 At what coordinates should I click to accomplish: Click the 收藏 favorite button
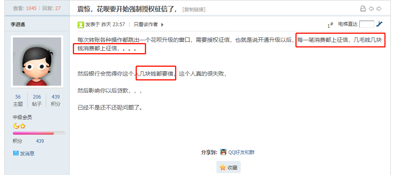(x=229, y=167)
